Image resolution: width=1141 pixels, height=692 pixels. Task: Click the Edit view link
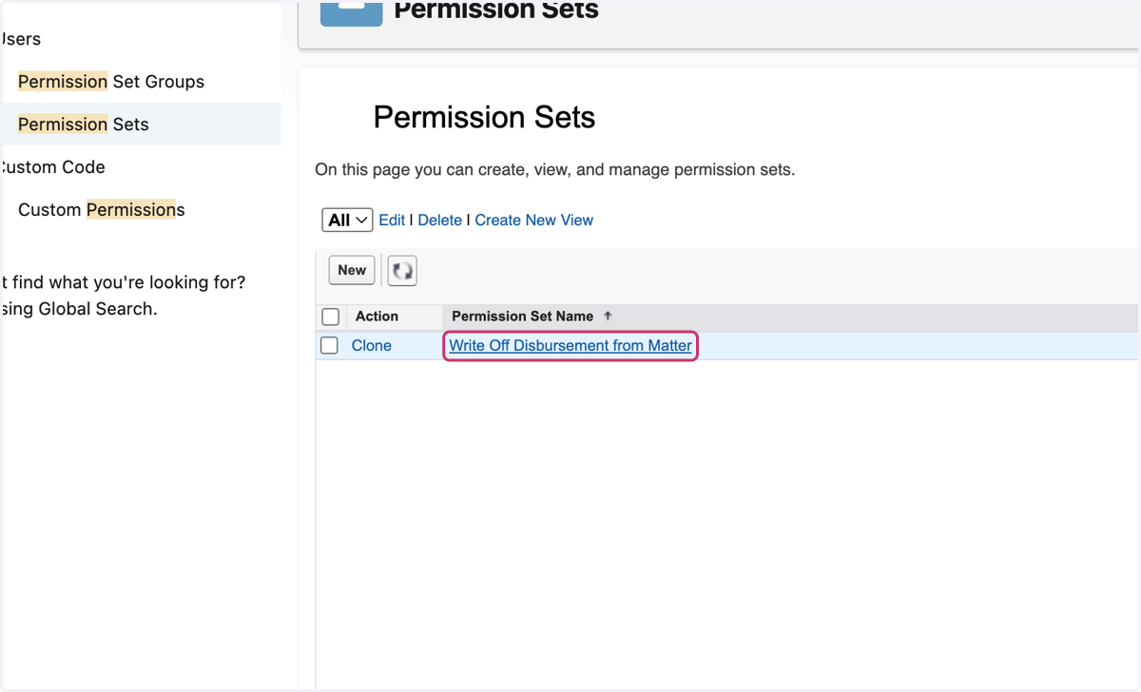coord(392,220)
